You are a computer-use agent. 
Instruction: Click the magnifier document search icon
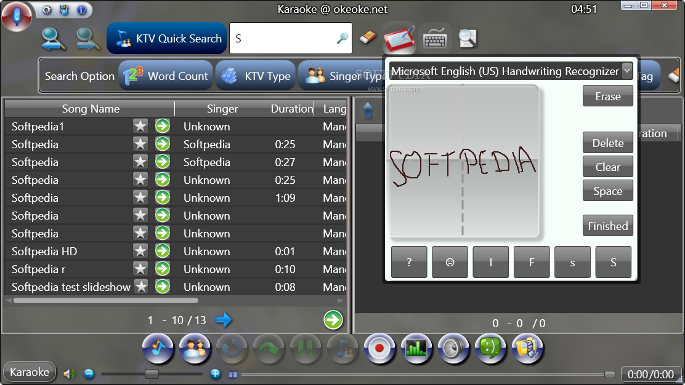468,38
